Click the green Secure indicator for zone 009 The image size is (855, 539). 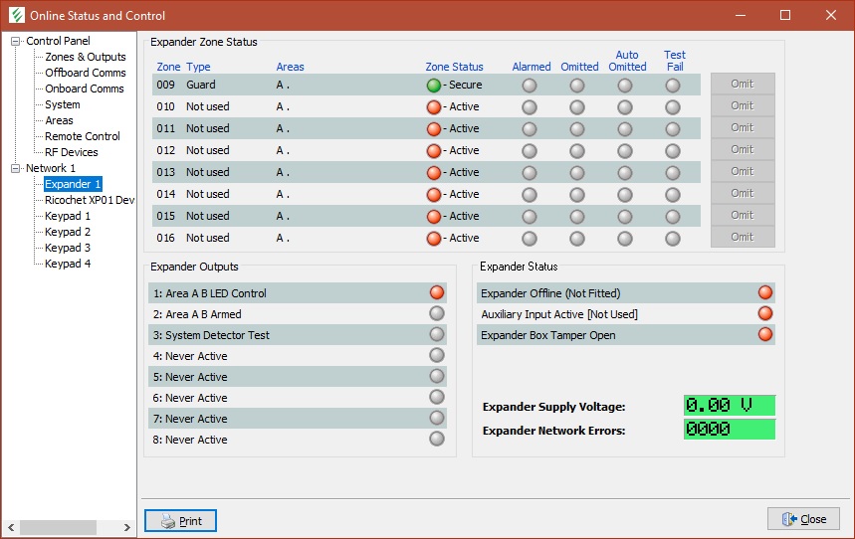434,86
